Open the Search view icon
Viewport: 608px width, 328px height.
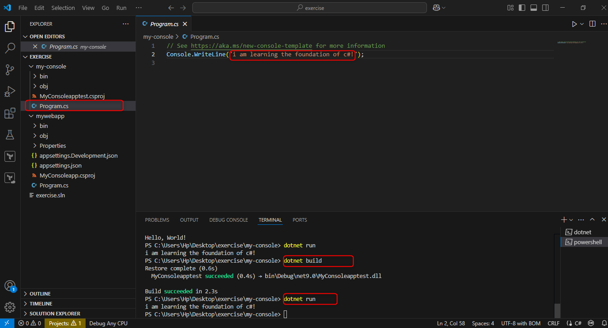coord(9,48)
